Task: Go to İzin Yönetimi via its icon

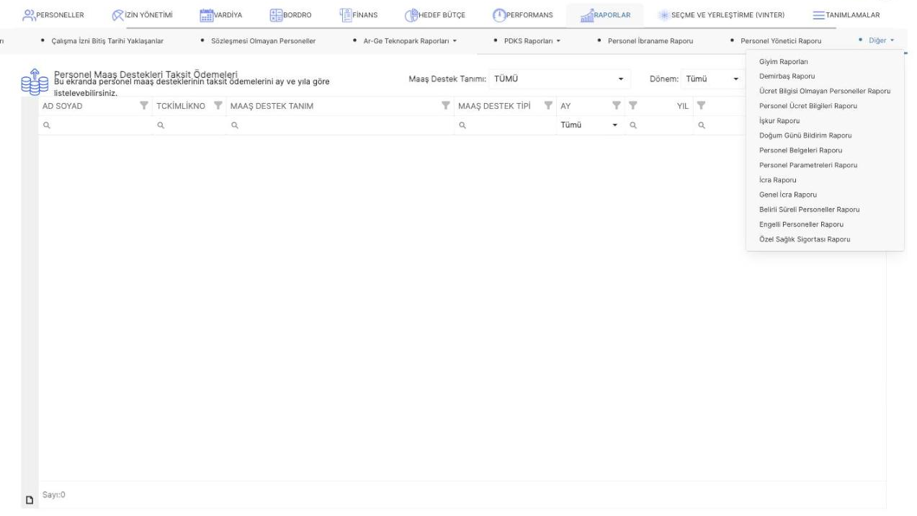Action: (x=119, y=15)
